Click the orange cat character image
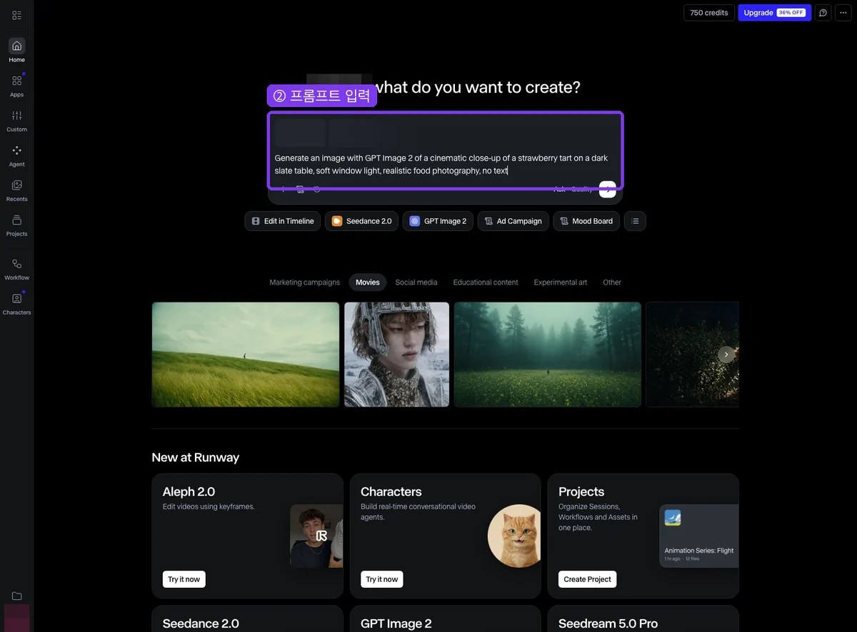The width and height of the screenshot is (857, 632). coord(514,536)
